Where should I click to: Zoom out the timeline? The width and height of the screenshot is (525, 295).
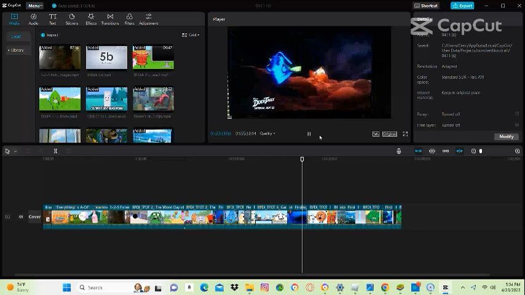tap(473, 151)
